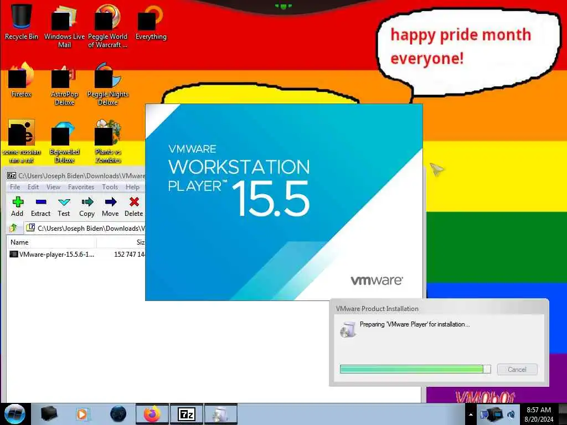The height and width of the screenshot is (425, 567).
Task: Open Peggle Nights Deluxe desktop shortcut
Action: tap(108, 83)
